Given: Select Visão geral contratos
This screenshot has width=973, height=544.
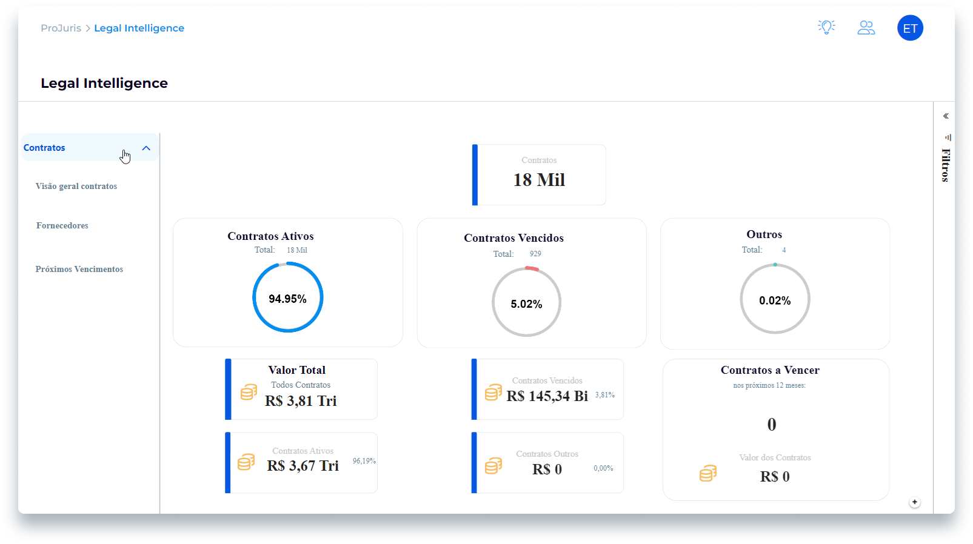Looking at the screenshot, I should click(x=76, y=186).
